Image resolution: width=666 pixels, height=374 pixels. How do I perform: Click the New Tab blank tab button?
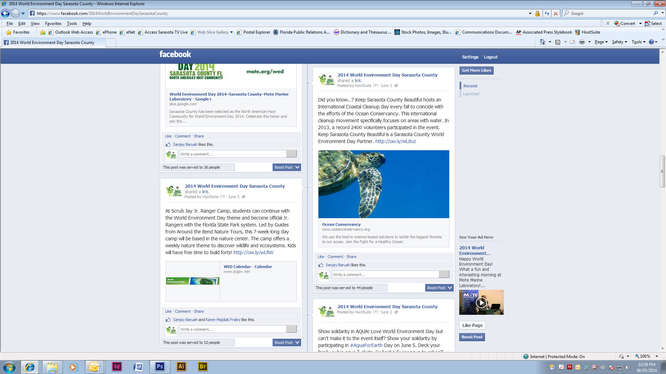pos(110,43)
